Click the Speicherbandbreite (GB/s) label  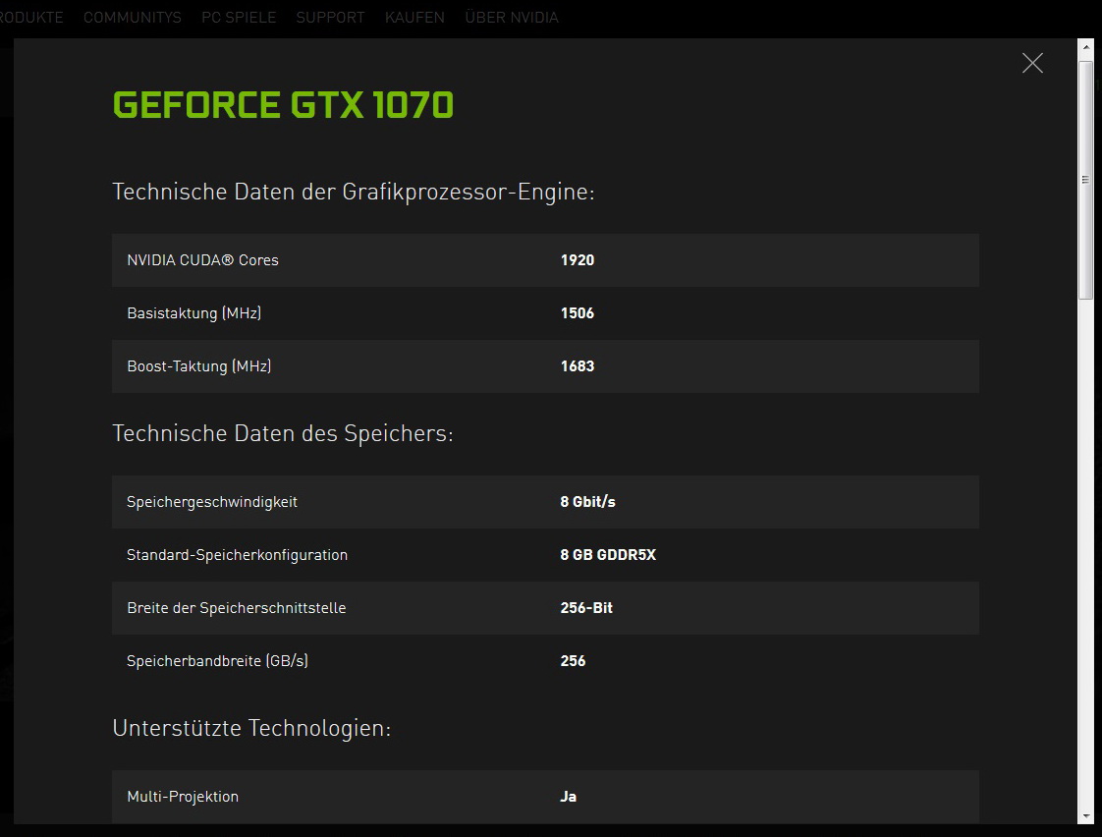point(217,660)
